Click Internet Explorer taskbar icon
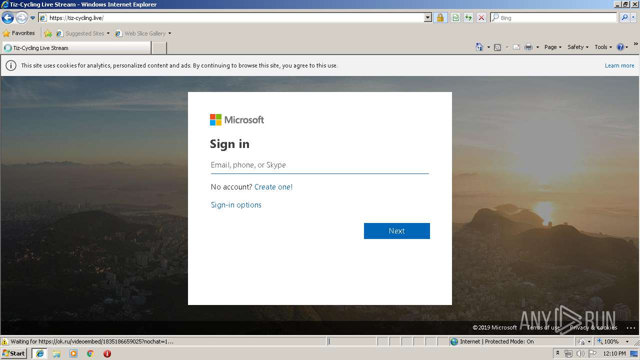Image resolution: width=640 pixels, height=360 pixels. (x=40, y=353)
